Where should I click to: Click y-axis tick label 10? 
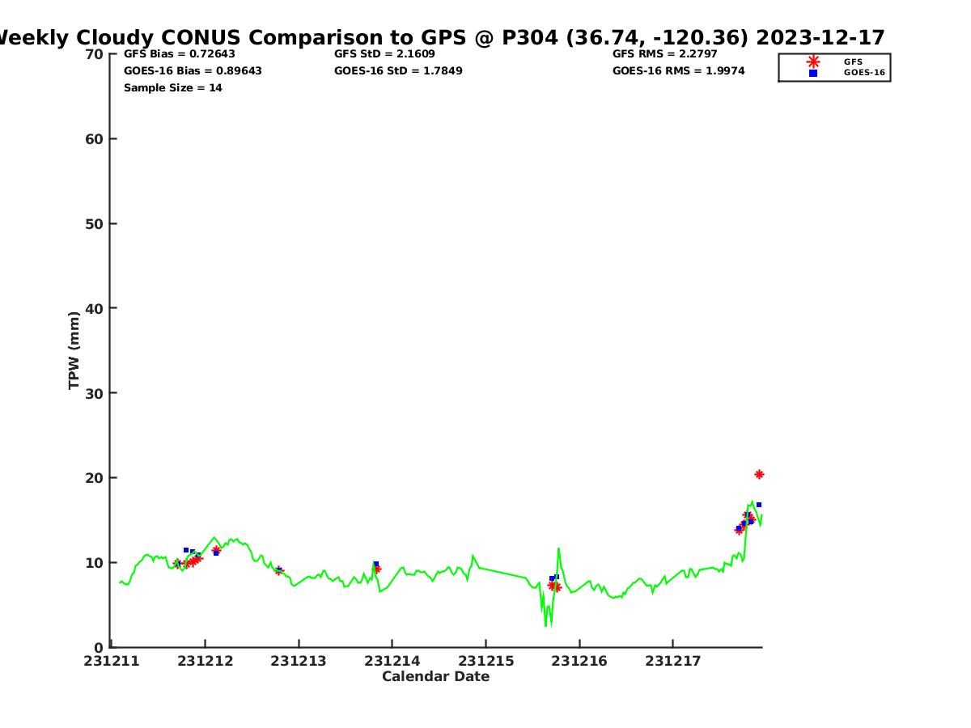tap(95, 562)
